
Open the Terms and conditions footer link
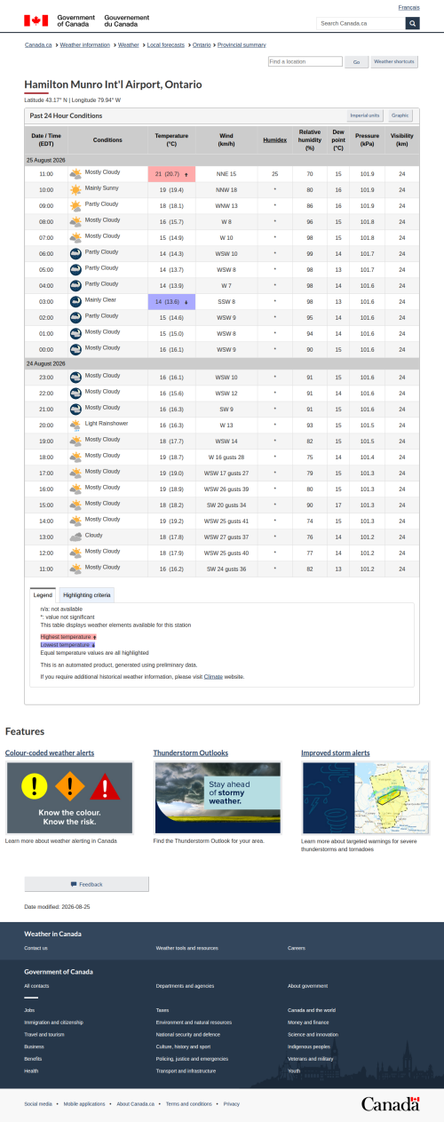click(x=189, y=1103)
